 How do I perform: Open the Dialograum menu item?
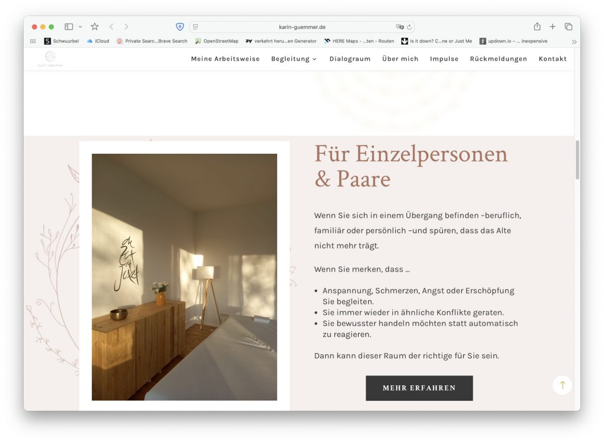coord(350,59)
